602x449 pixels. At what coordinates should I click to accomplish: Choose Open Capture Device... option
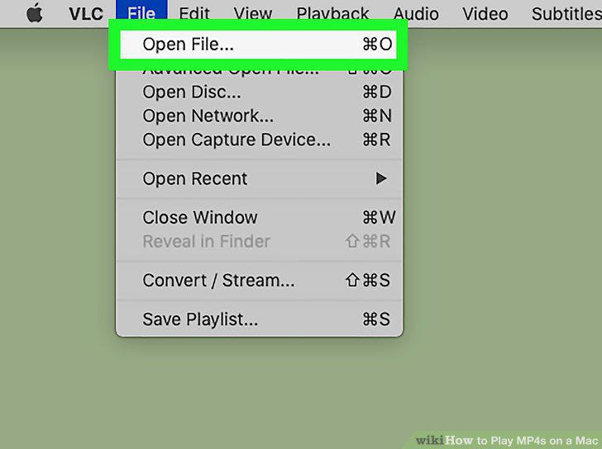[x=259, y=139]
